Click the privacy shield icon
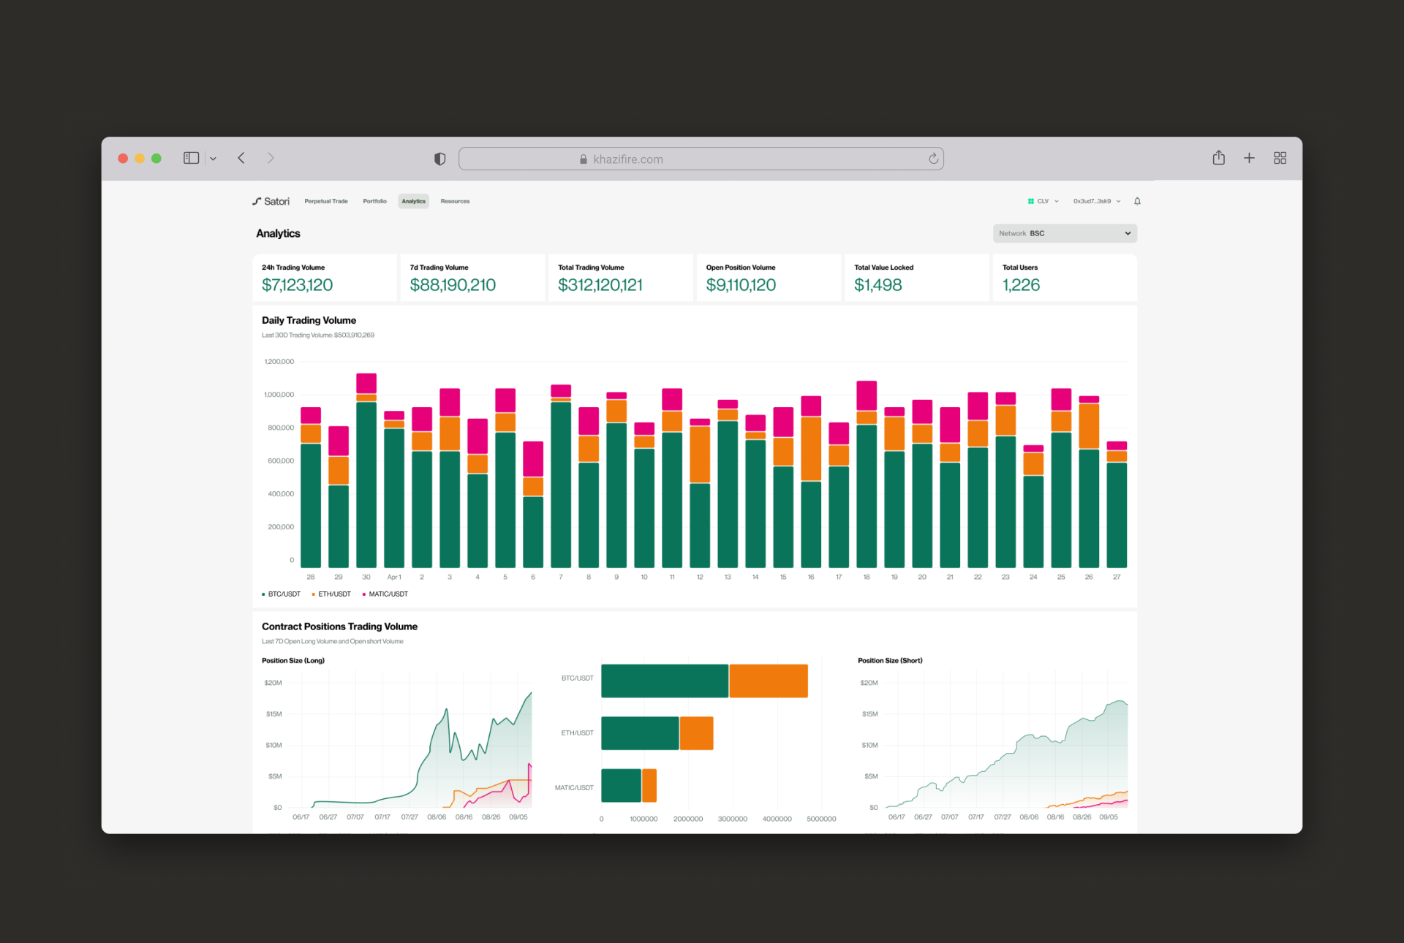Viewport: 1404px width, 943px height. point(439,159)
